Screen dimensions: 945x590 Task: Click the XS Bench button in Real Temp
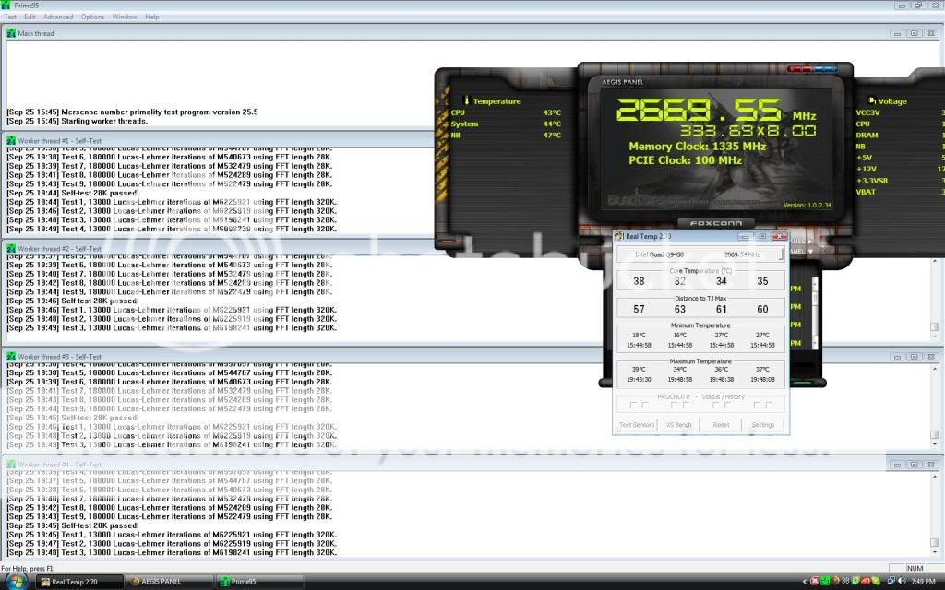click(678, 424)
